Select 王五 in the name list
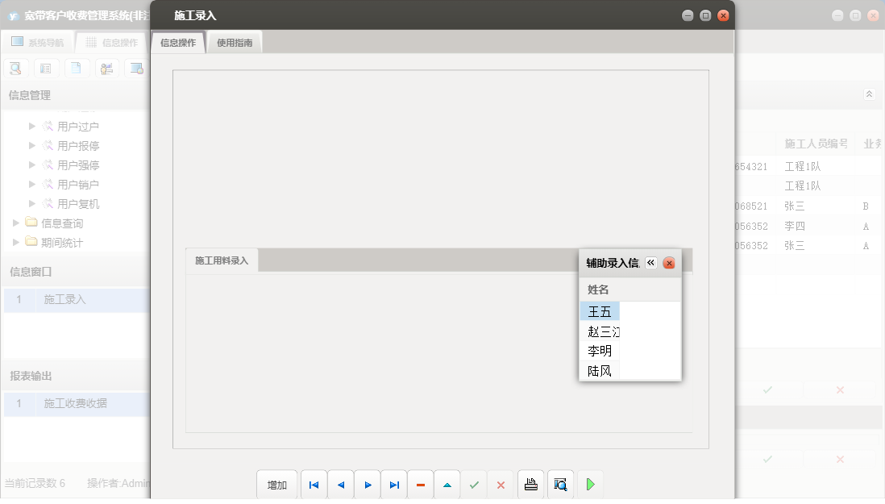 600,312
